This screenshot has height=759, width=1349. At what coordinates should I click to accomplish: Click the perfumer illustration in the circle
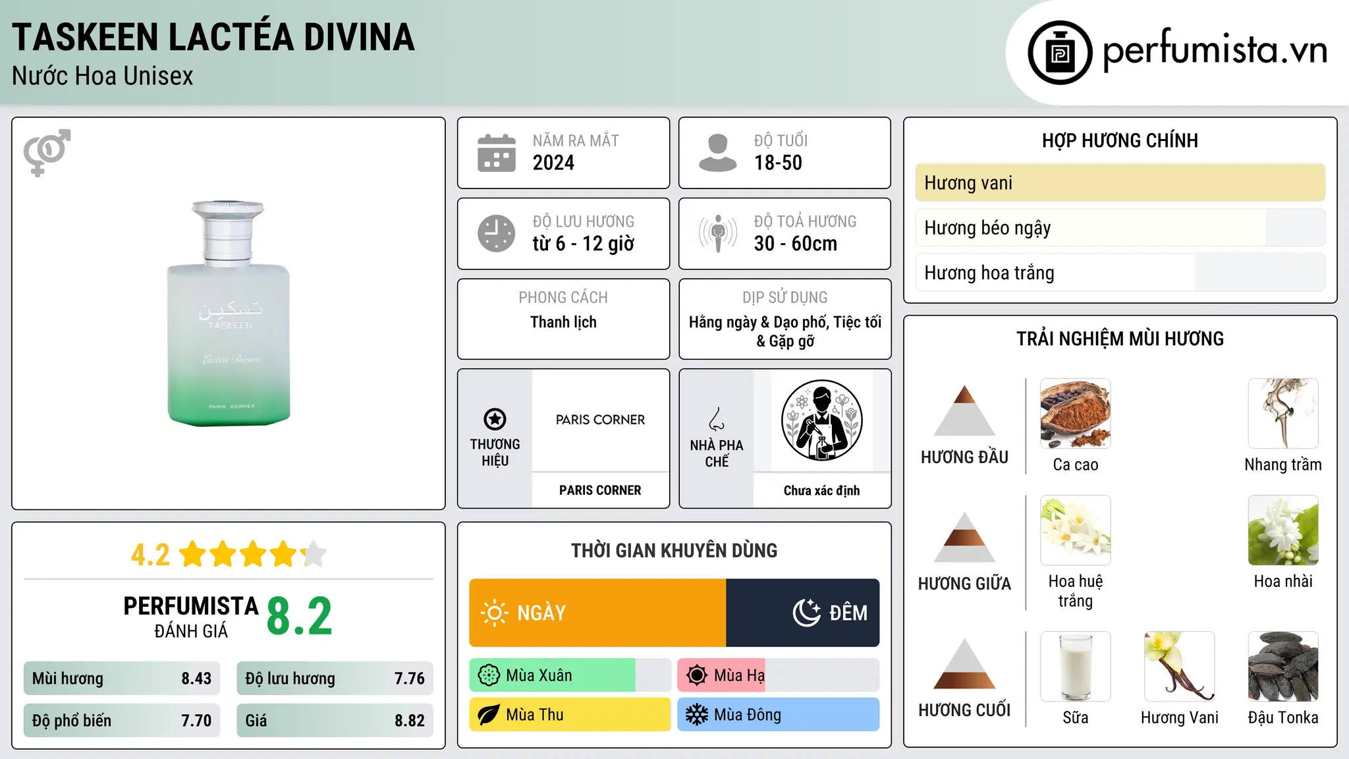coord(821,420)
